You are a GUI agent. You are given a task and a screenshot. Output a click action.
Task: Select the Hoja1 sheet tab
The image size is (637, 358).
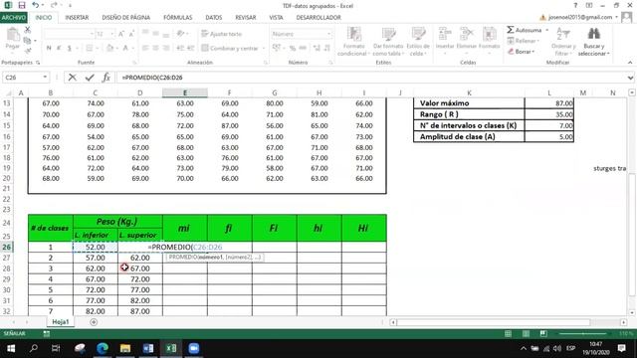pos(61,322)
